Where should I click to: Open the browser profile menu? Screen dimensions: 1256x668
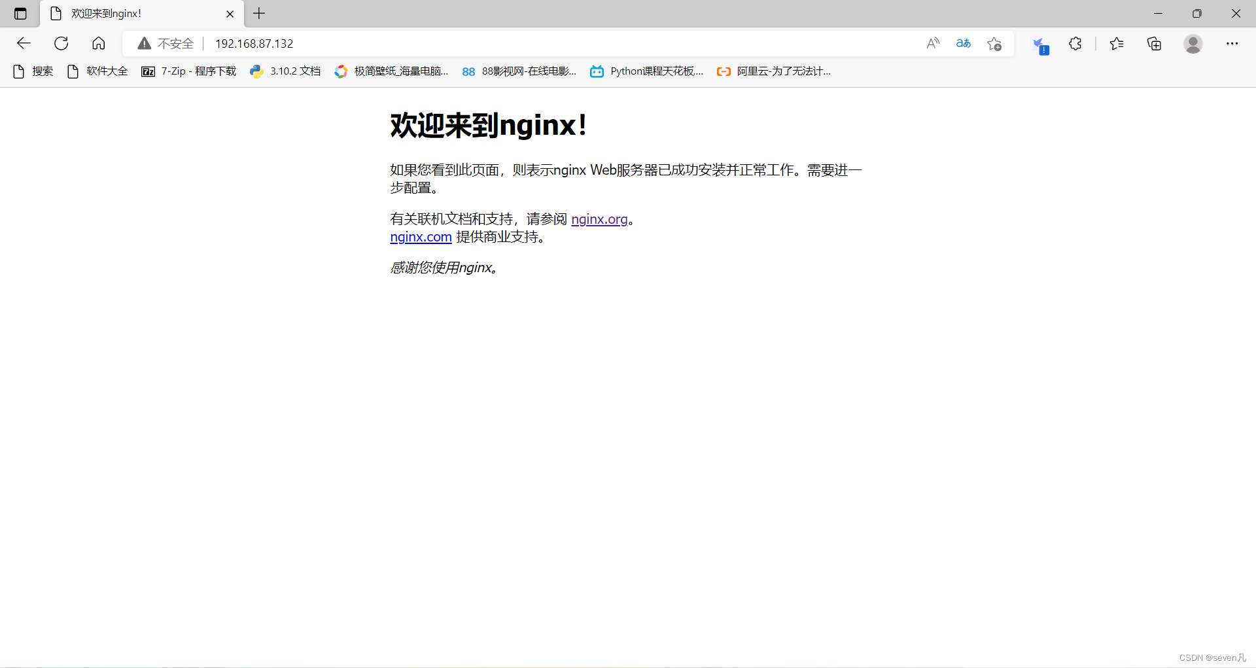pyautogui.click(x=1193, y=43)
